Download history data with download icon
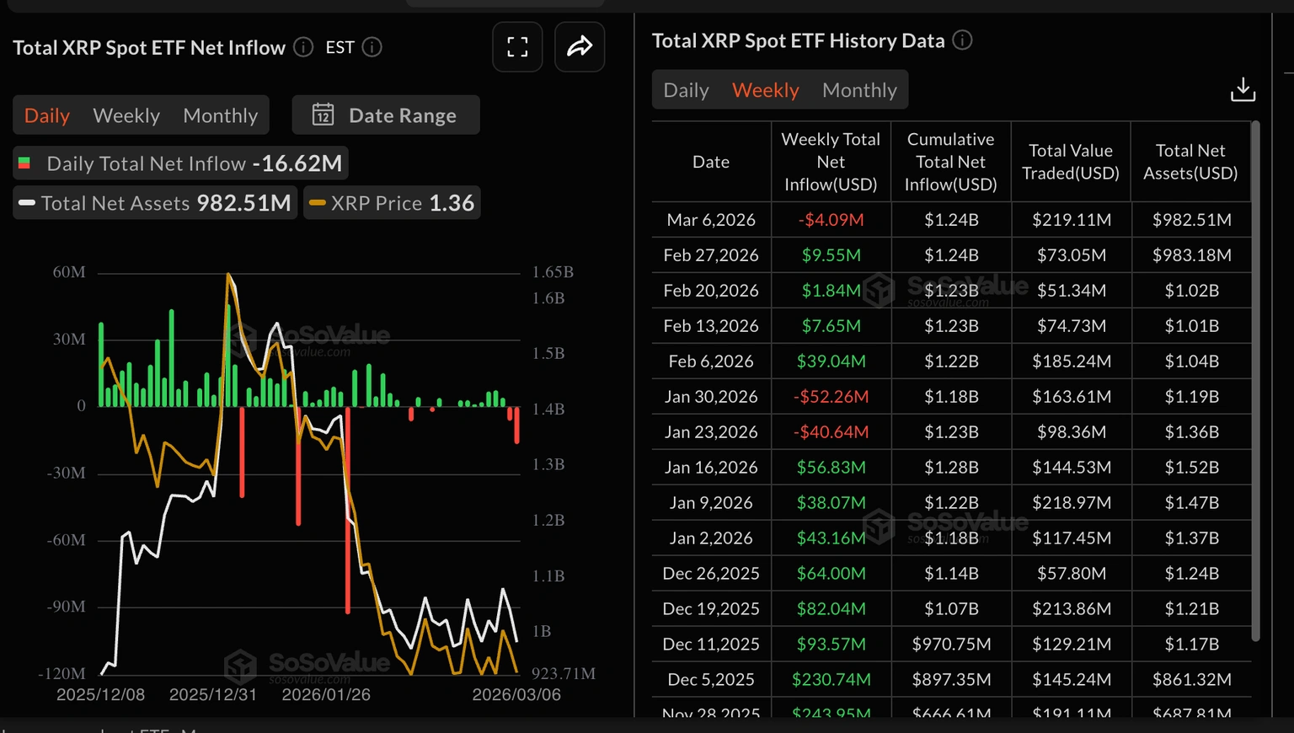This screenshot has width=1294, height=733. coord(1243,90)
